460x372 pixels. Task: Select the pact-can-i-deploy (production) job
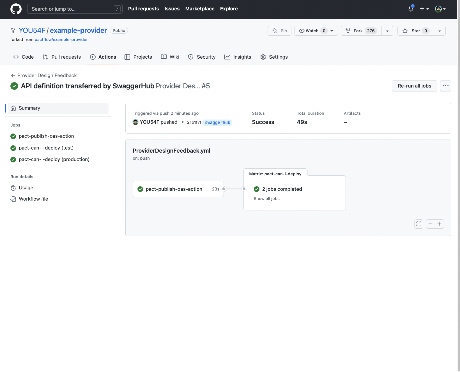54,159
